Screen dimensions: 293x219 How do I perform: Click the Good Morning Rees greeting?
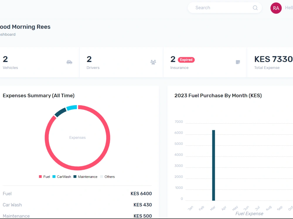[25, 27]
